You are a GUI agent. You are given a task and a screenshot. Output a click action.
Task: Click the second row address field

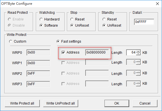97,62
